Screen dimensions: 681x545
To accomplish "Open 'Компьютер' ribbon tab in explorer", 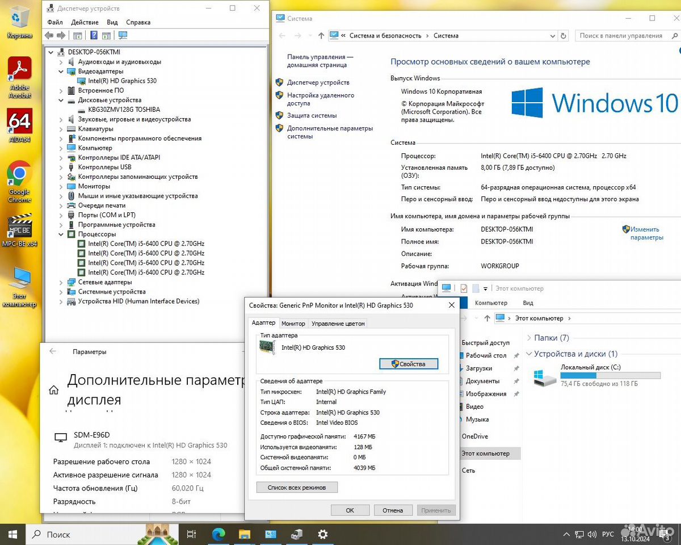I will (491, 303).
